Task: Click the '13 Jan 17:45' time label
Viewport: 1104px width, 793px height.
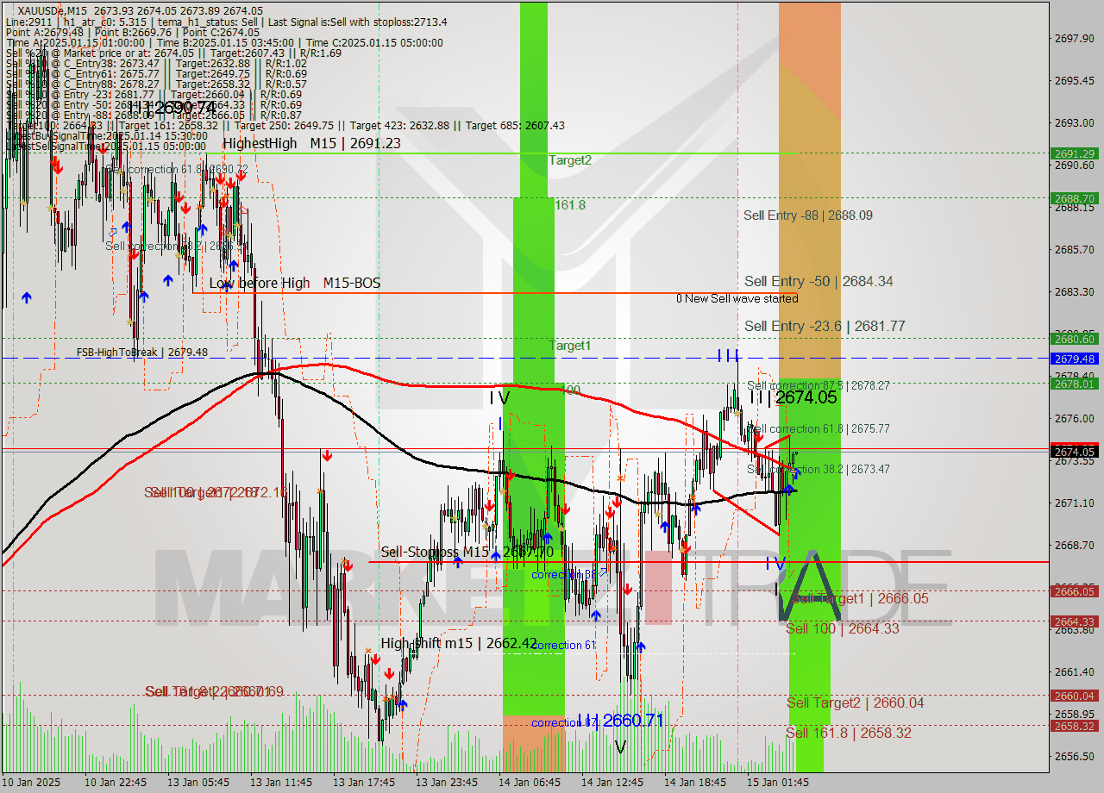Action: tap(364, 782)
